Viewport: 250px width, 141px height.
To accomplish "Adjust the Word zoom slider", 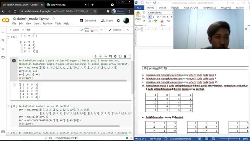I will pyautogui.click(x=229, y=139).
